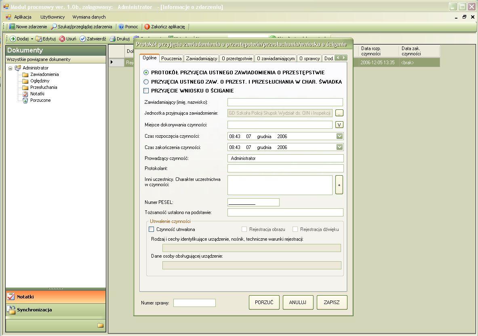The image size is (478, 336).
Task: Toggle Rejestracja dźwięku checkbox
Action: [x=295, y=229]
